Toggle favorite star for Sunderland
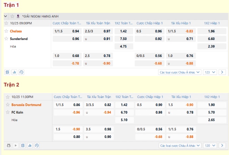 click(x=6, y=39)
